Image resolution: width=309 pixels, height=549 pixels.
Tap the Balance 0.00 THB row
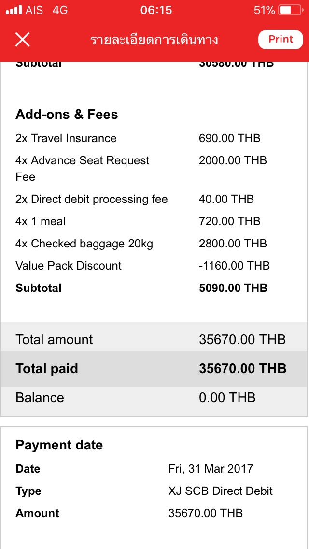[x=154, y=398]
